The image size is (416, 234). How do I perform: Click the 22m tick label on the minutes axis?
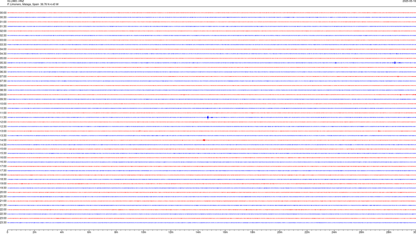tap(307, 232)
